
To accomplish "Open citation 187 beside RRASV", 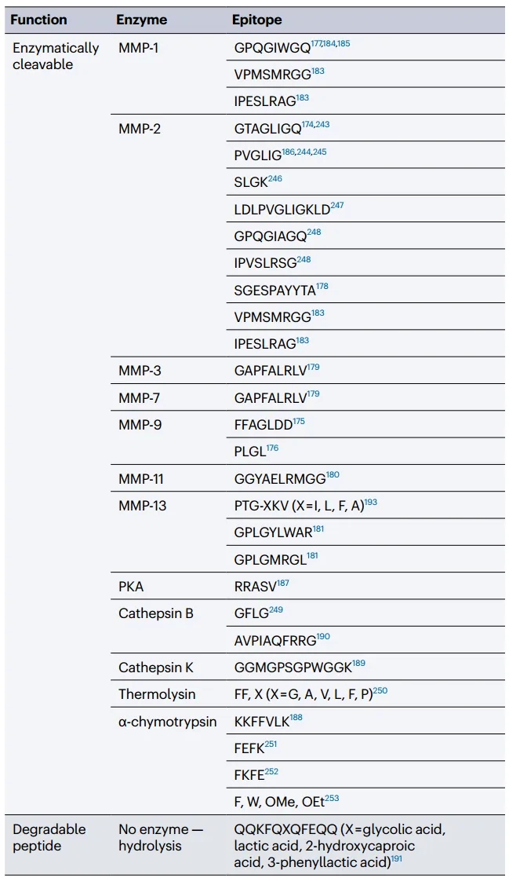I will (x=283, y=583).
